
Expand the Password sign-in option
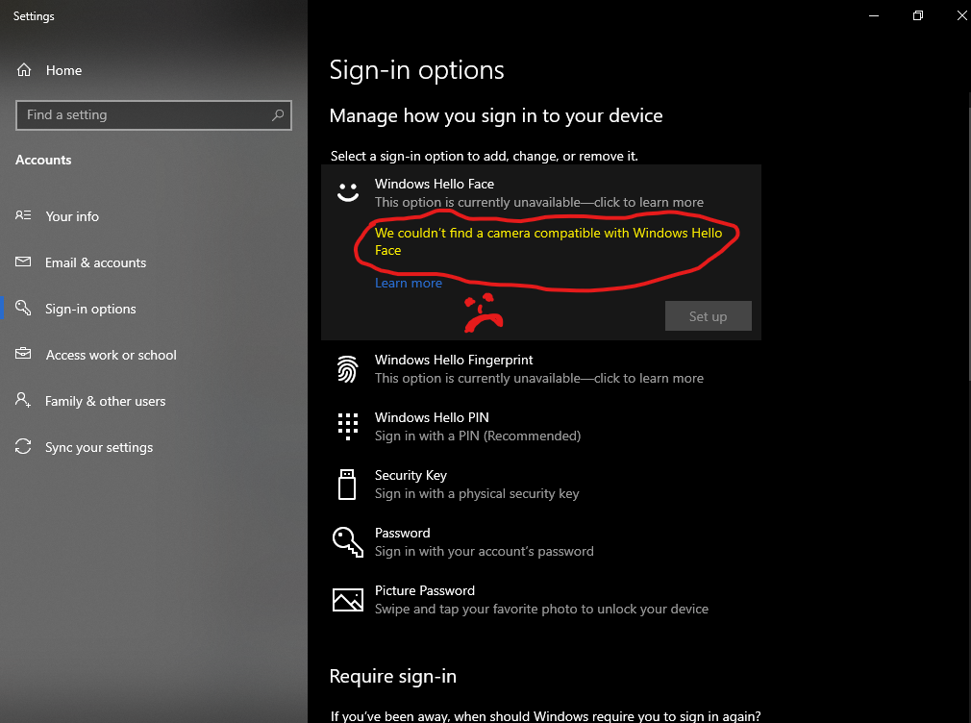point(540,542)
